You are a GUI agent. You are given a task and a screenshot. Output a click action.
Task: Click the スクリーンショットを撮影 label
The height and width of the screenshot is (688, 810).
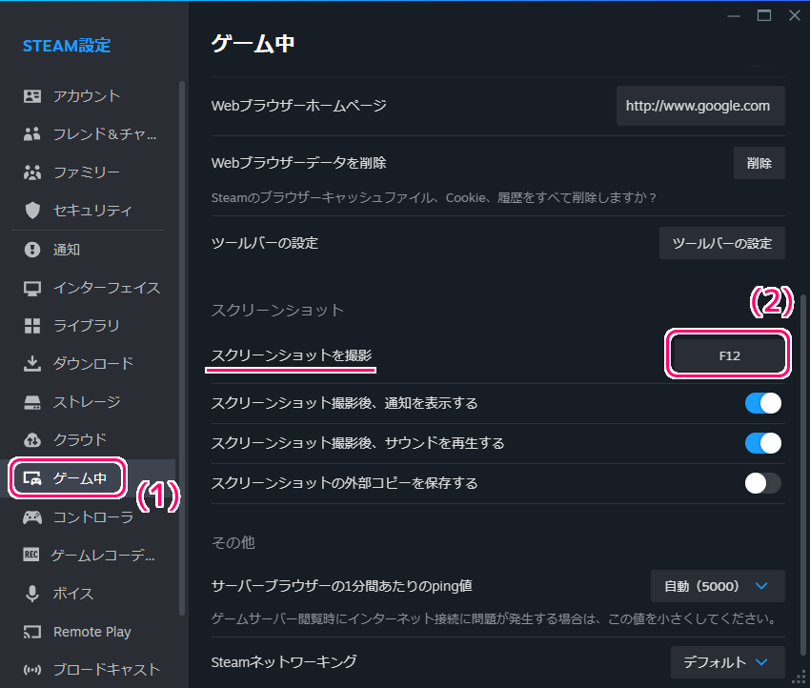tap(292, 355)
